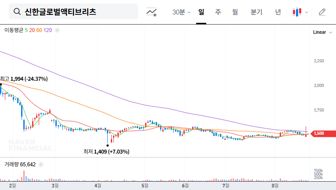
Task: Click the 최고 1,994 high marker label
Action: [24, 79]
